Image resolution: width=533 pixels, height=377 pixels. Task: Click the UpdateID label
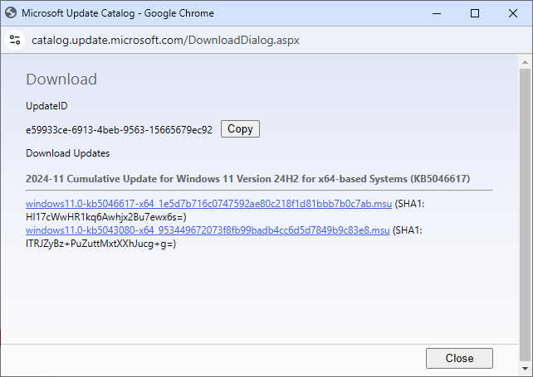click(46, 106)
